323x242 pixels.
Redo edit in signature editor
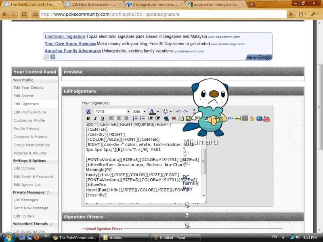[x=186, y=111]
